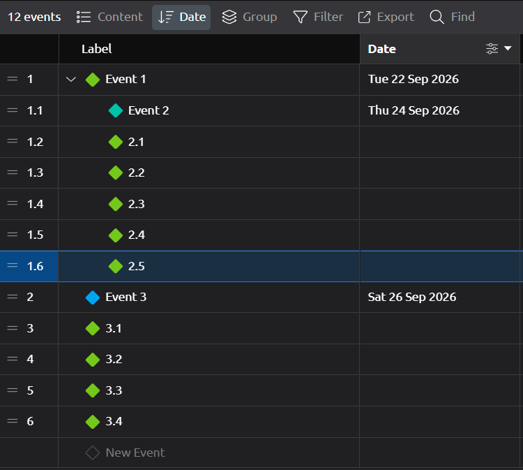Click the New Event placeholder
Image resolution: width=523 pixels, height=470 pixels.
pyautogui.click(x=135, y=453)
